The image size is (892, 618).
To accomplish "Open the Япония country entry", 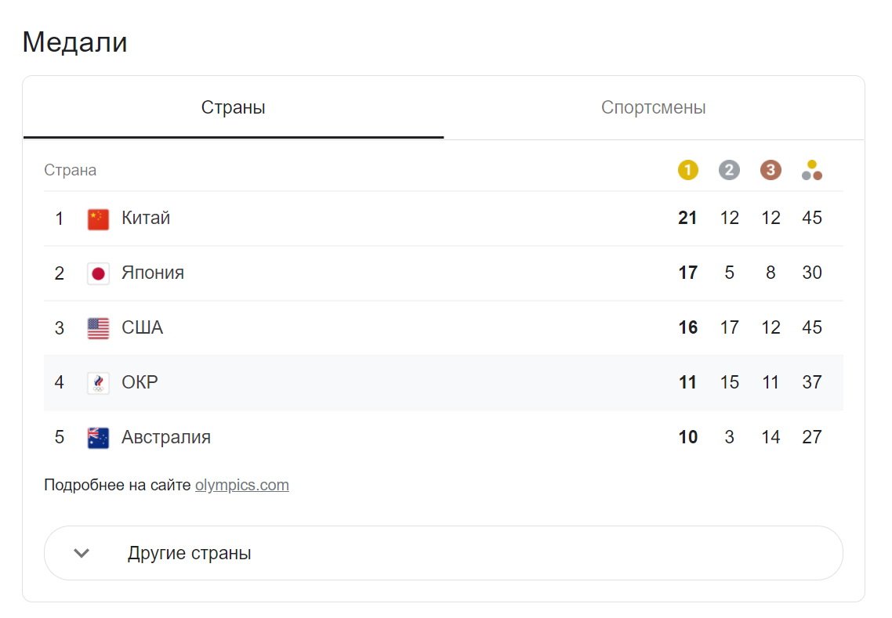I will point(153,273).
